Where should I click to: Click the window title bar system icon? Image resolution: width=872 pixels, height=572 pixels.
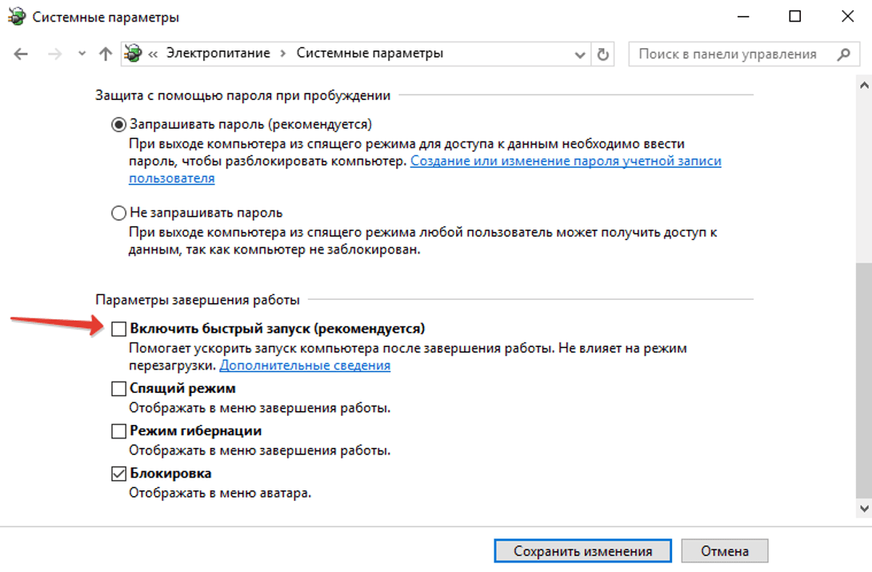tap(17, 17)
